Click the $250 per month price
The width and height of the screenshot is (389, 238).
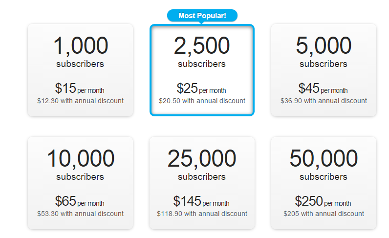click(323, 201)
